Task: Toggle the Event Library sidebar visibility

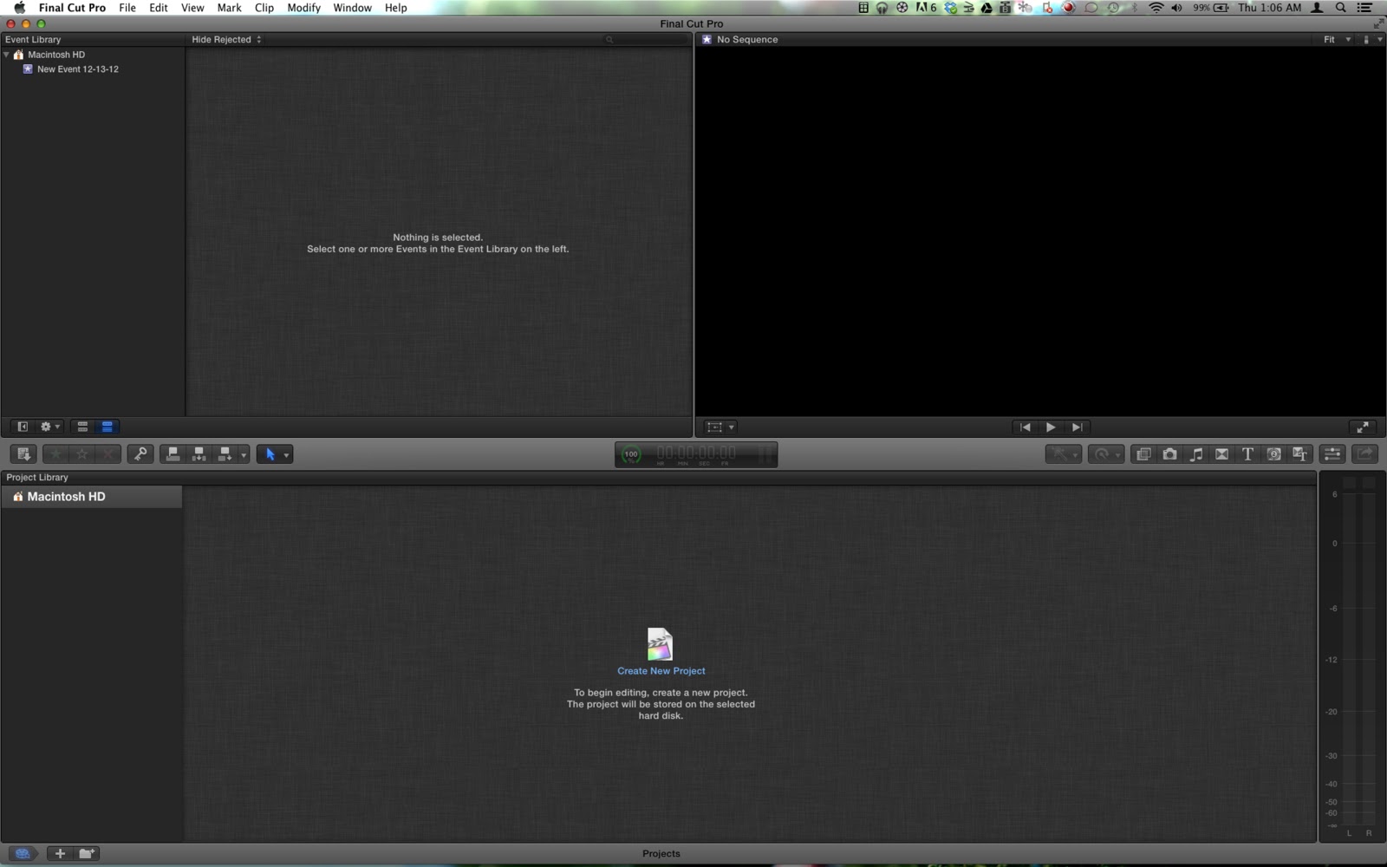Action: pos(23,427)
